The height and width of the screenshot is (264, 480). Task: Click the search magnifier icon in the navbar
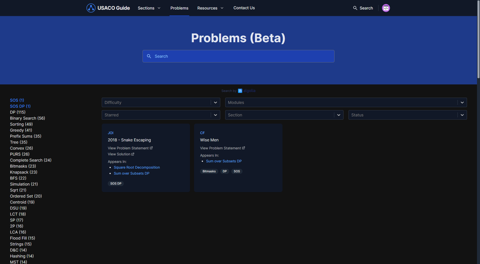(x=355, y=8)
